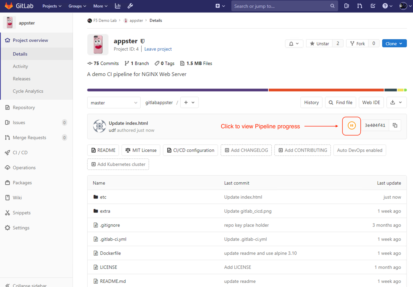This screenshot has height=287, width=413.
Task: Click Add CHANGELOG
Action: coord(246,150)
